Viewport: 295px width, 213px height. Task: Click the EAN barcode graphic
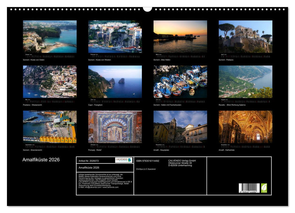click(x=249, y=187)
